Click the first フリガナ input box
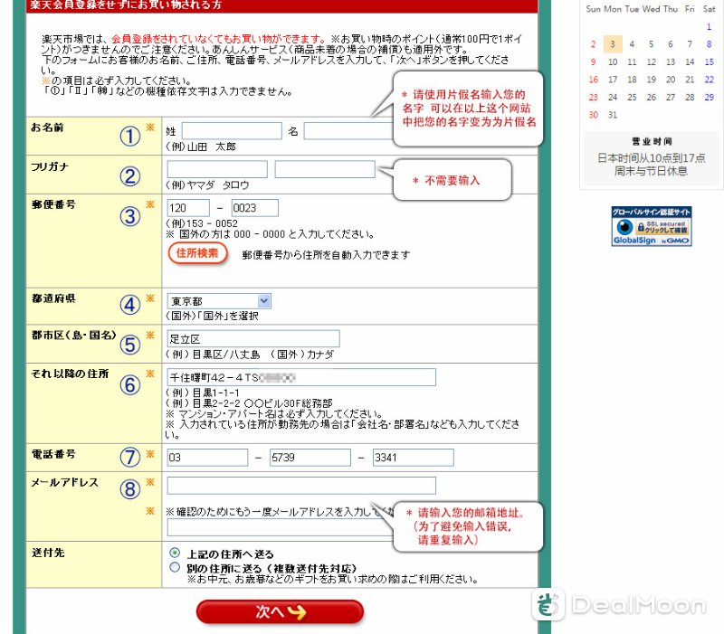 (217, 169)
